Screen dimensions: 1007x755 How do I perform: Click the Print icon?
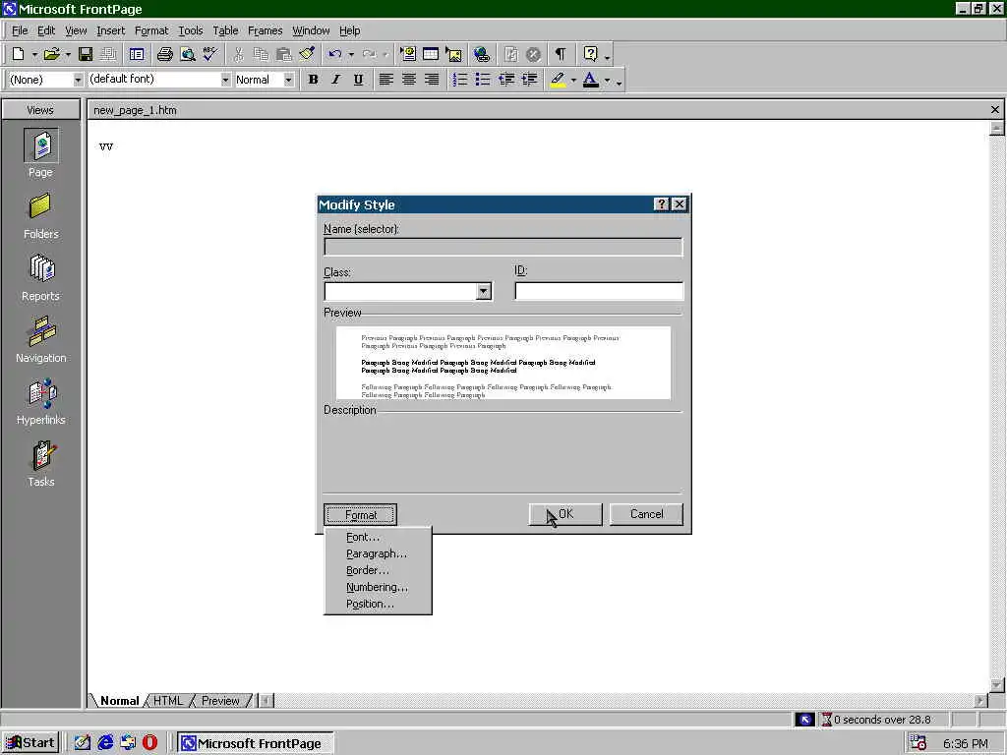(165, 55)
